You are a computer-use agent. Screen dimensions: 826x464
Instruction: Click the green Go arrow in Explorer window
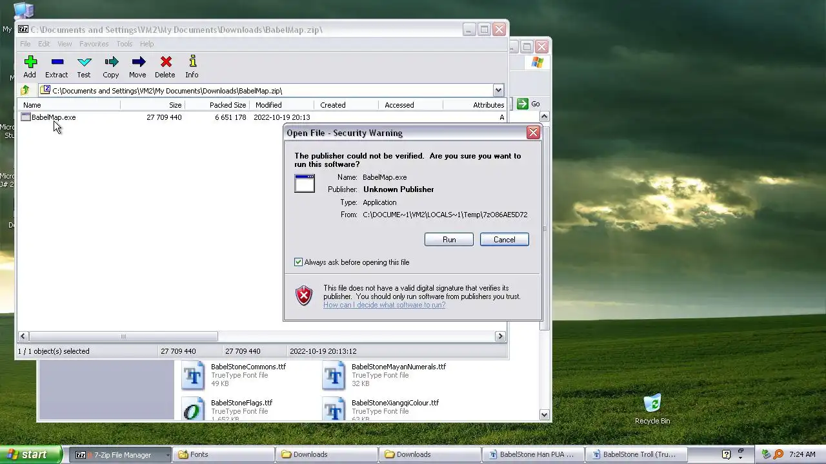[522, 104]
